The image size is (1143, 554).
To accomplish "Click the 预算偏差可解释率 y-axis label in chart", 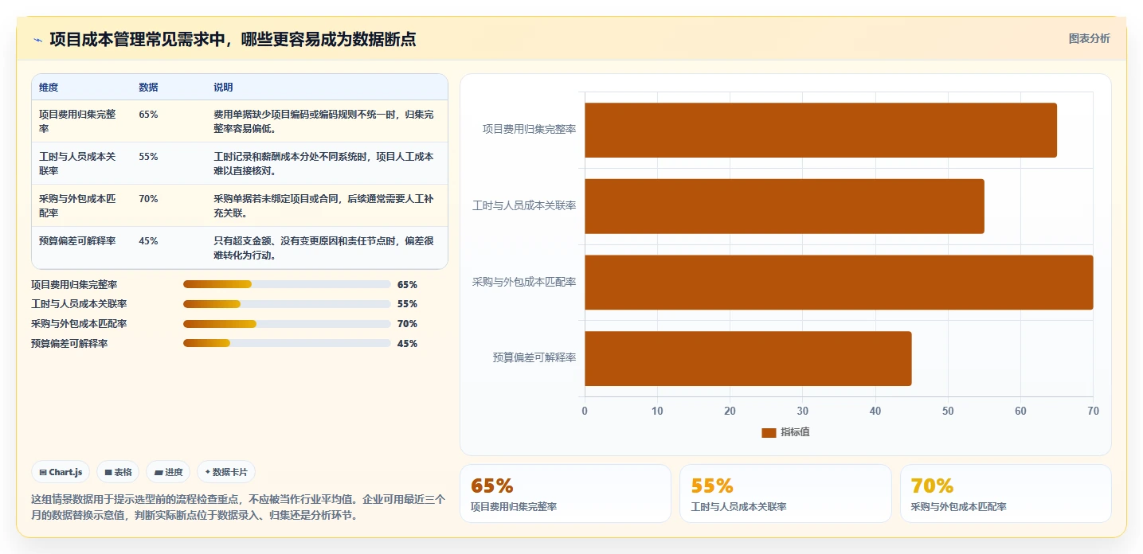I will [x=534, y=358].
